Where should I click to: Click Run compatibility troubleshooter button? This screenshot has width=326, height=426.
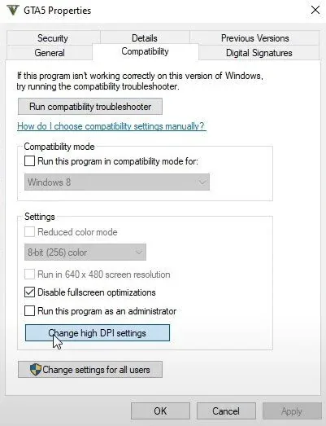click(90, 107)
